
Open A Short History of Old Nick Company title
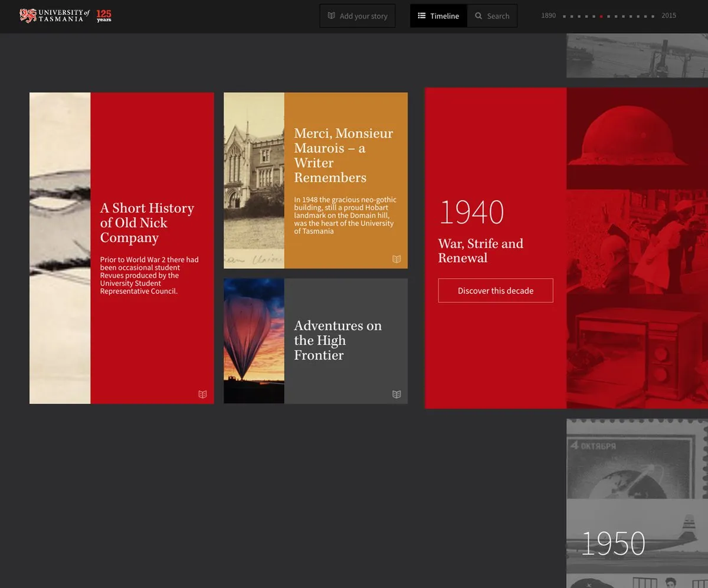pyautogui.click(x=147, y=223)
